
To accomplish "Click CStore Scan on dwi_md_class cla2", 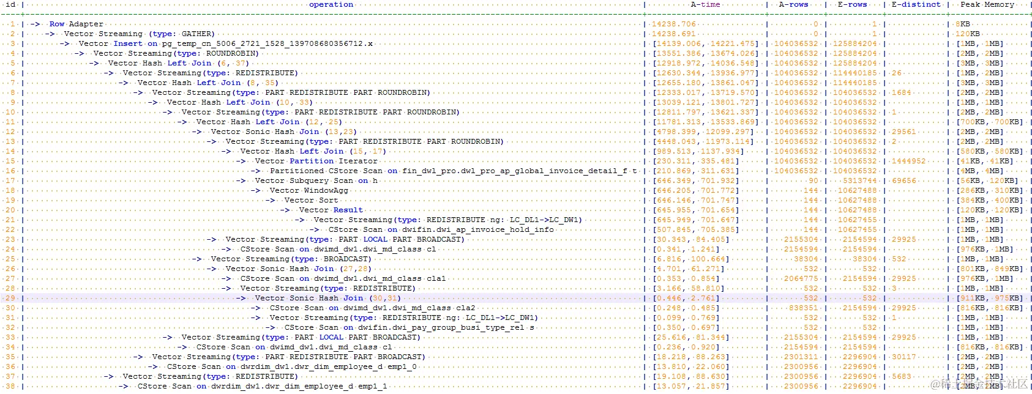I will (x=372, y=308).
